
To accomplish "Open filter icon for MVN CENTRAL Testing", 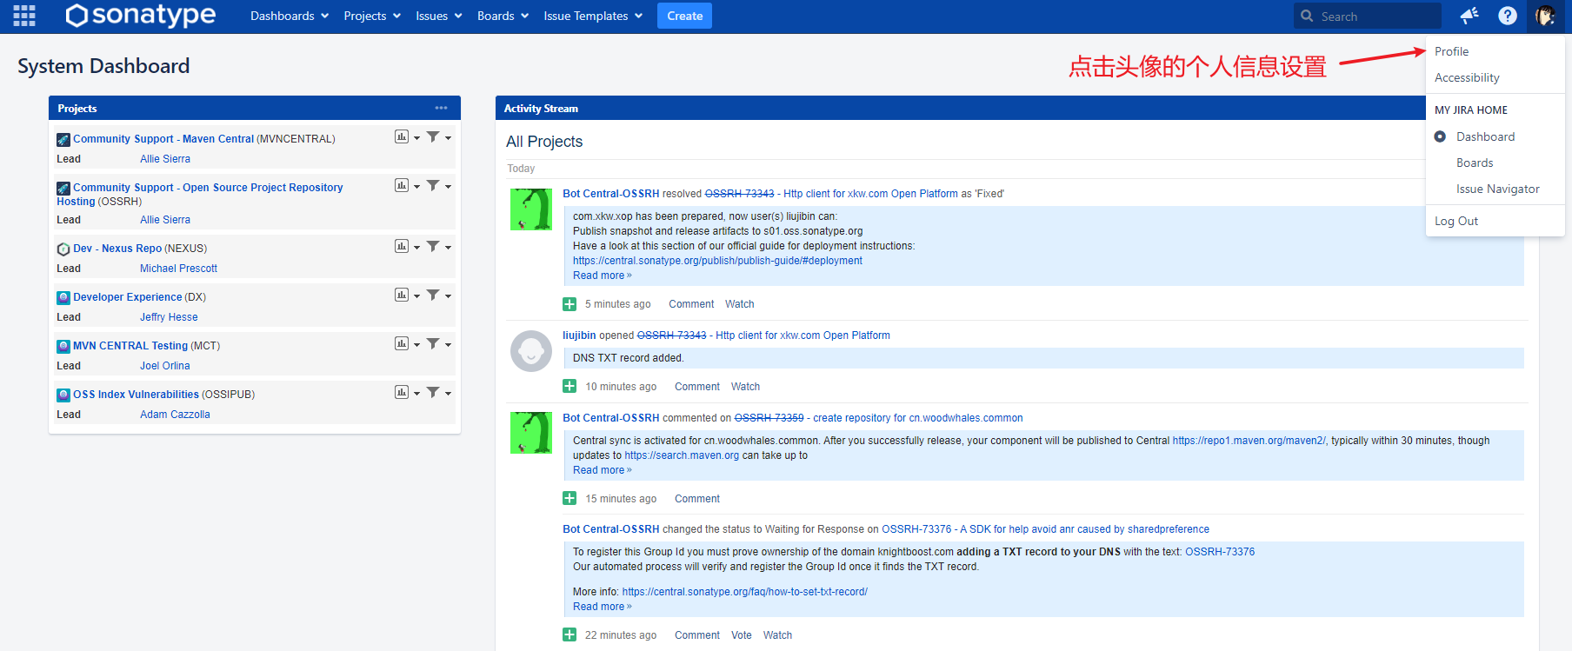I will pyautogui.click(x=433, y=343).
